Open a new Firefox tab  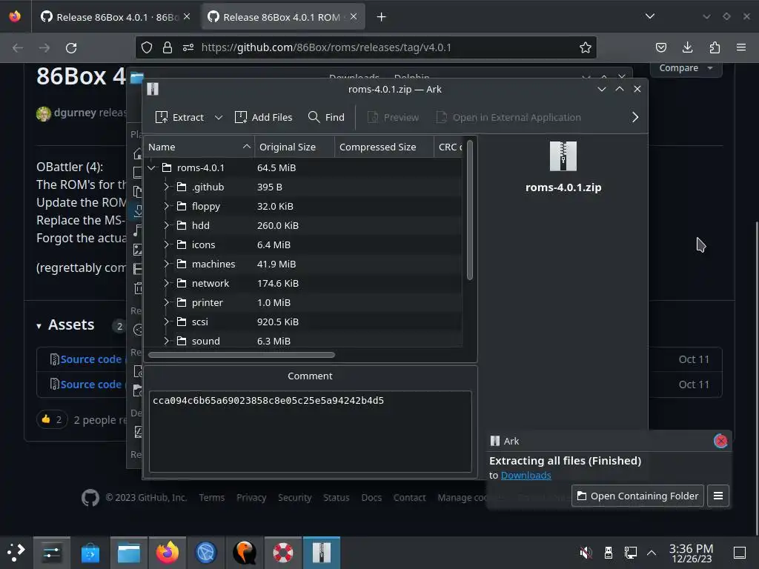pyautogui.click(x=382, y=17)
